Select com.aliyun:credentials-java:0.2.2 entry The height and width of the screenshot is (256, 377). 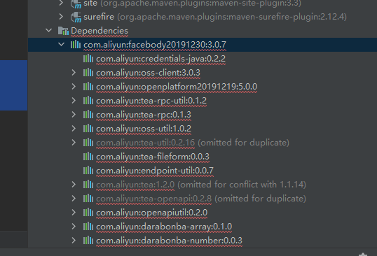click(161, 59)
